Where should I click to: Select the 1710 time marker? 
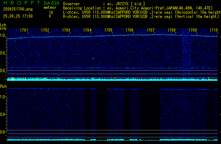pyautogui.click(x=214, y=30)
